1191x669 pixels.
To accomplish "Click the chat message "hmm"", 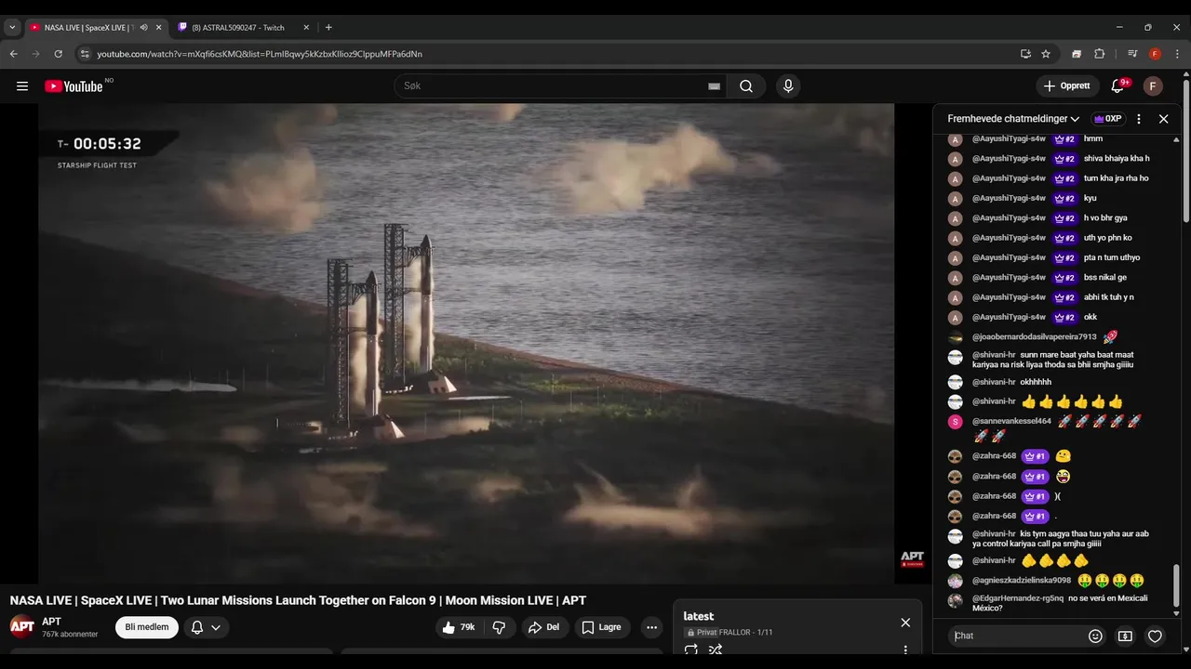I will [1092, 138].
